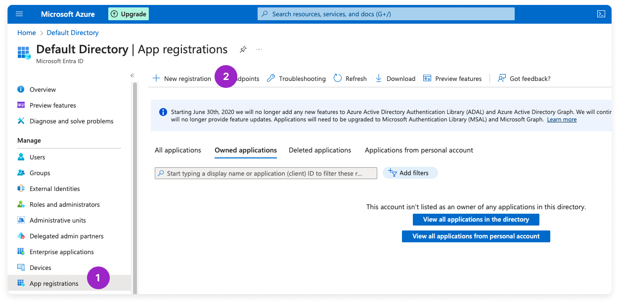The height and width of the screenshot is (304, 619).
Task: Collapse the sidebar with double chevron
Action: point(133,76)
